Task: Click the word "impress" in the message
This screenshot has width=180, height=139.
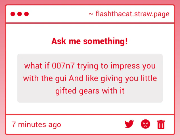Action: [125, 66]
